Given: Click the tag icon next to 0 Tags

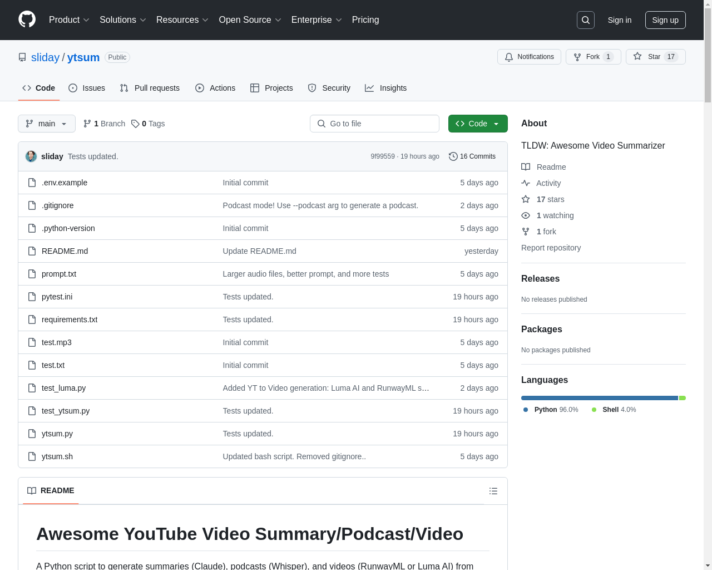Looking at the screenshot, I should (135, 124).
